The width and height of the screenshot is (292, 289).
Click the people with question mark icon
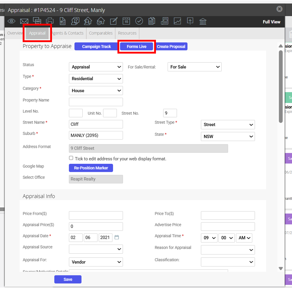[x=75, y=21]
